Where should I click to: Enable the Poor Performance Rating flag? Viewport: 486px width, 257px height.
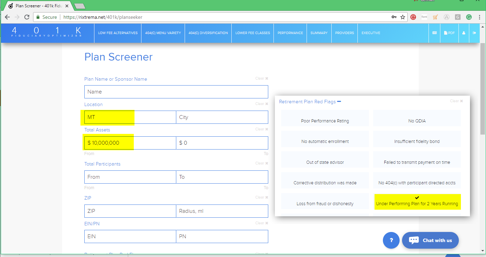point(325,118)
